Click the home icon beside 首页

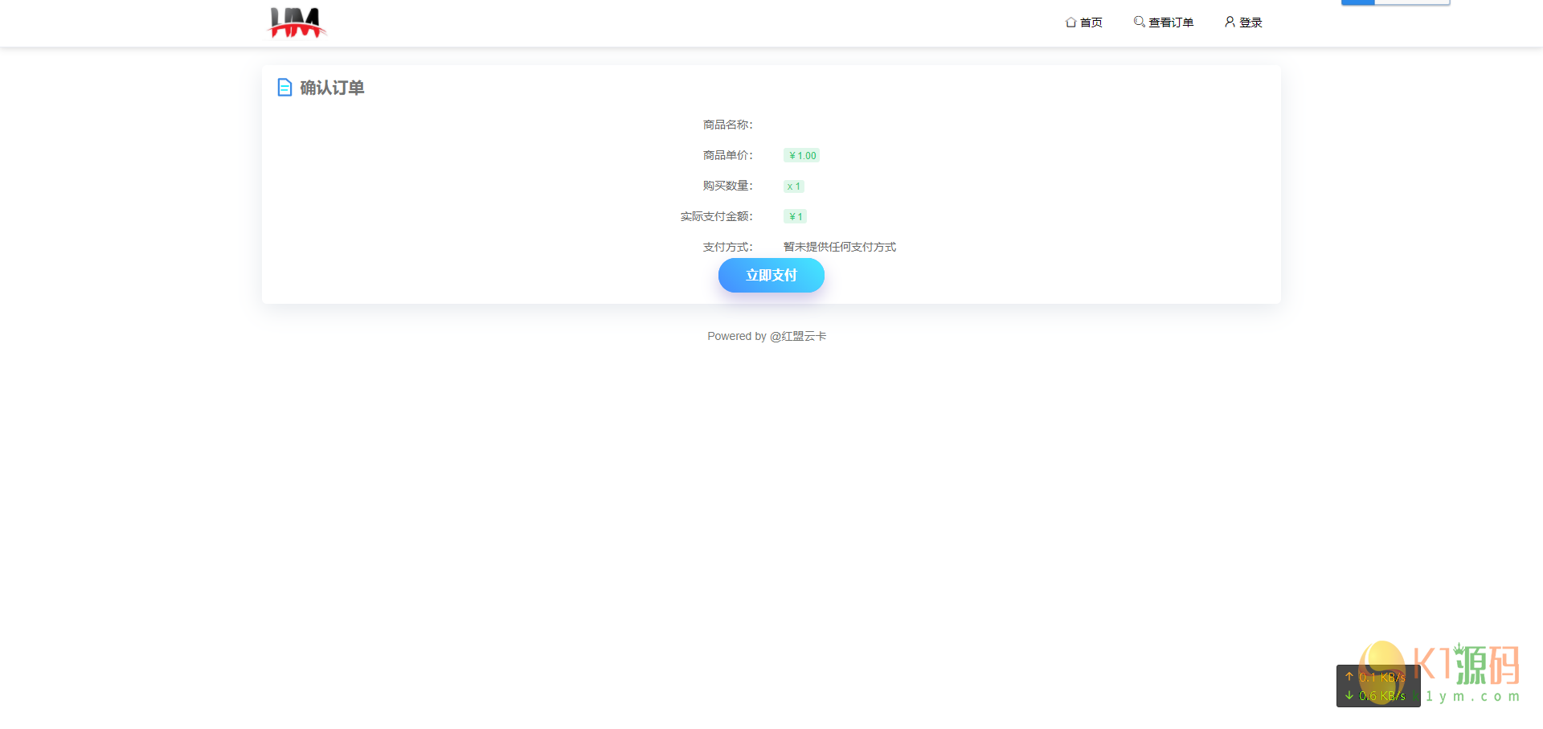[x=1070, y=23]
